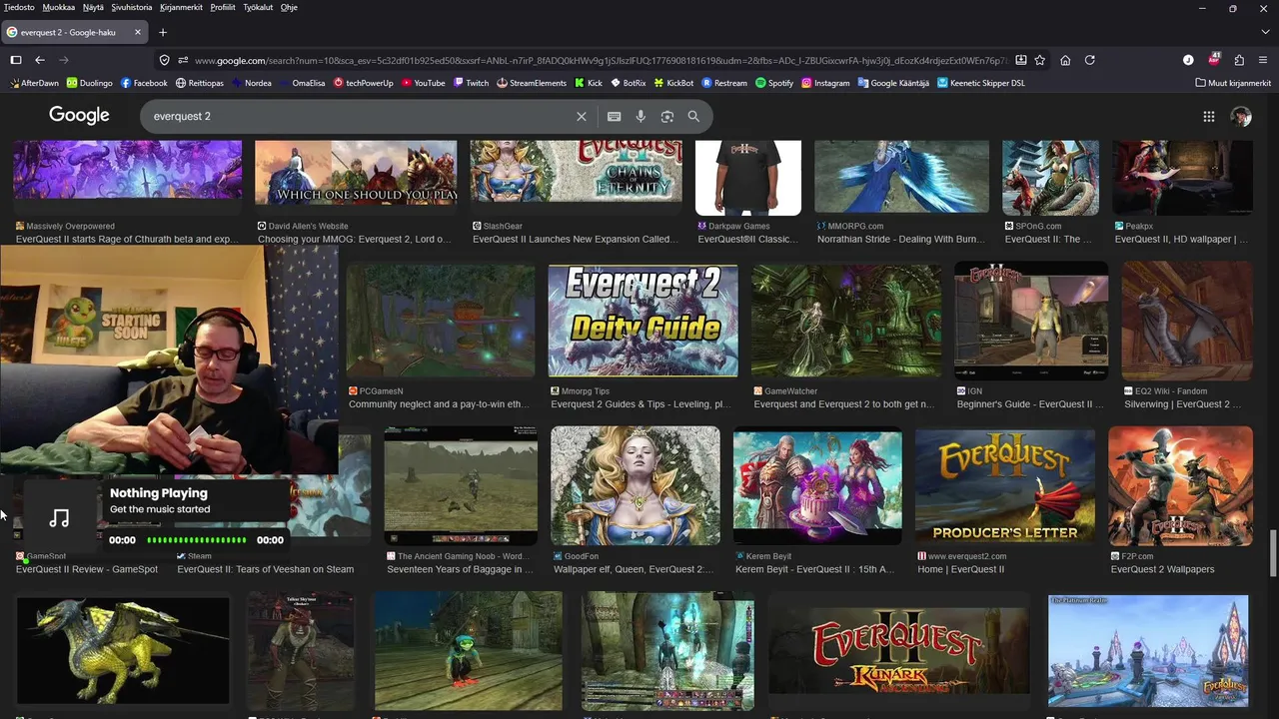Open Tears of Veeshan on Steam caption
Image resolution: width=1279 pixels, height=719 pixels.
coord(265,569)
